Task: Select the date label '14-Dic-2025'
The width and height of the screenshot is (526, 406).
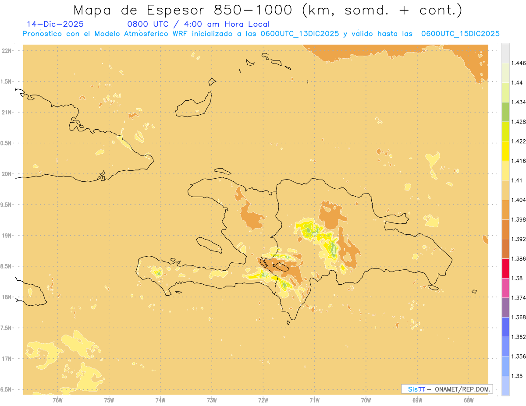Action: tap(55, 24)
